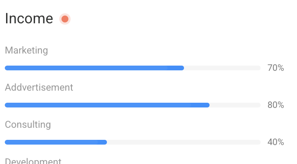Click the Consulting label
This screenshot has width=297, height=164.
coord(28,125)
